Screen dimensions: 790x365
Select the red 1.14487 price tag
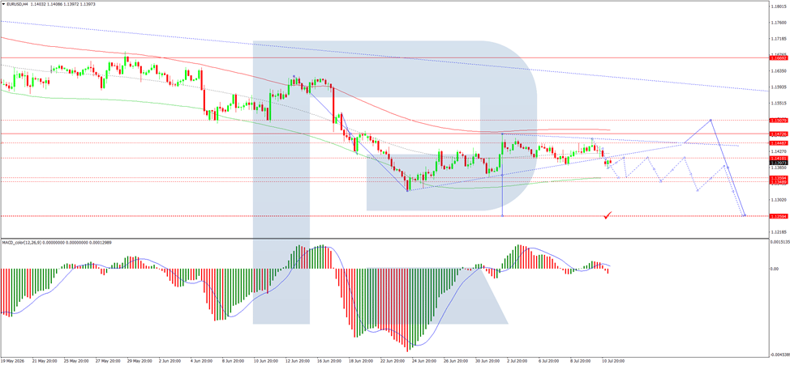pyautogui.click(x=779, y=142)
